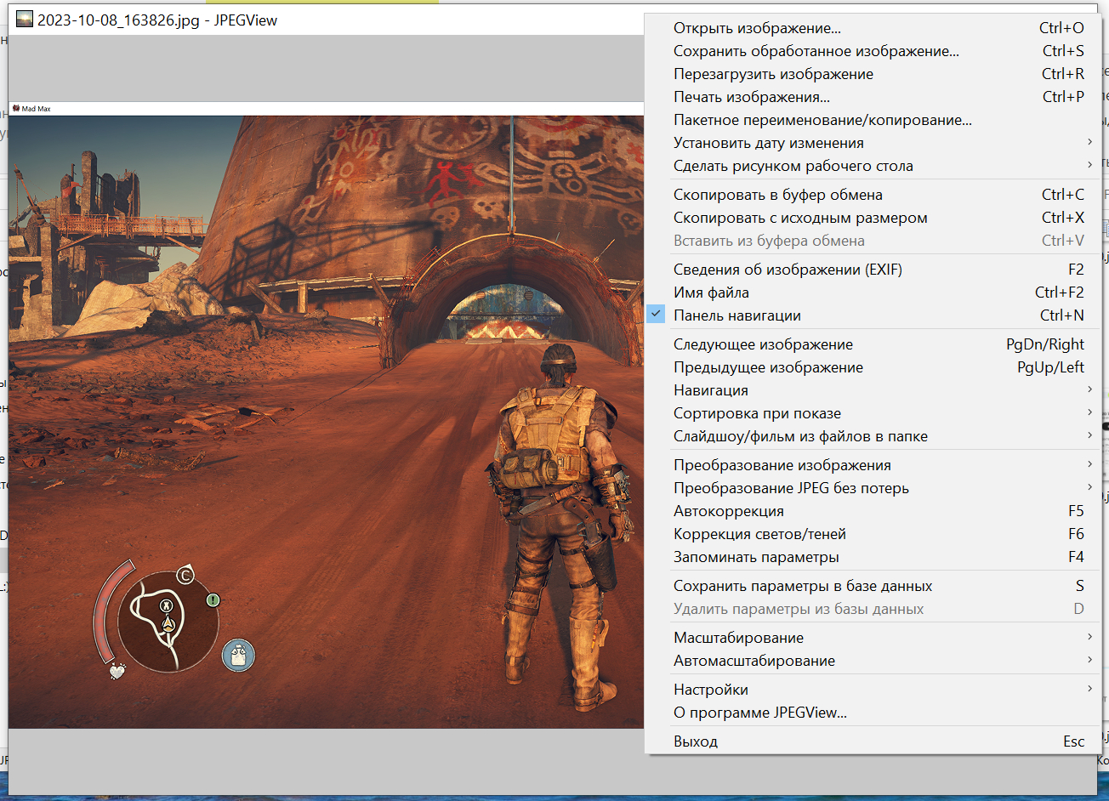Toggle 'Сведения об изображении (EXIF)' display
The height and width of the screenshot is (801, 1109).
click(x=871, y=270)
